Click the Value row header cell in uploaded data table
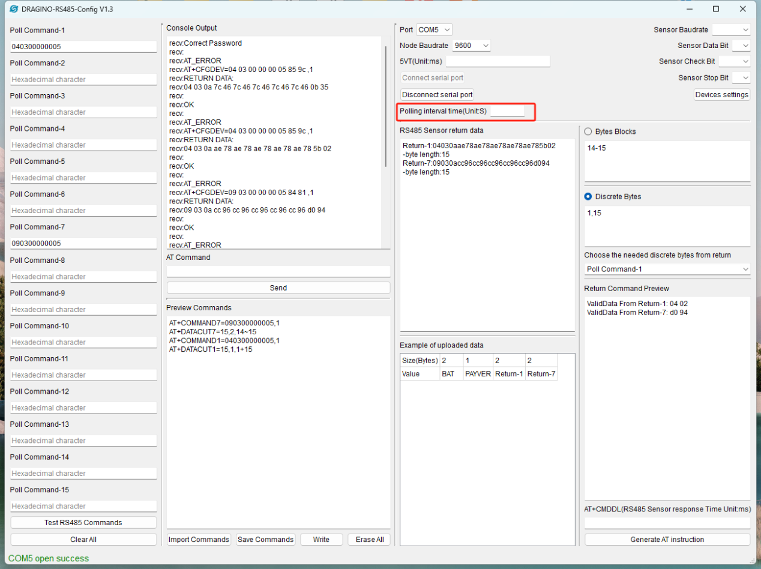The image size is (761, 569). [420, 374]
